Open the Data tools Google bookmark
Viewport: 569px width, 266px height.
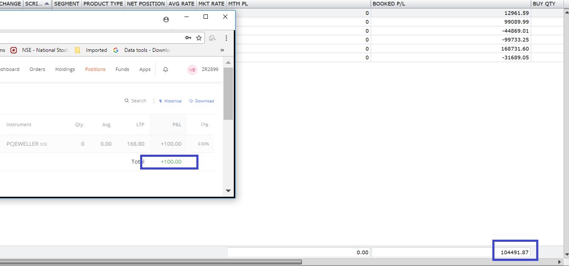(x=142, y=50)
